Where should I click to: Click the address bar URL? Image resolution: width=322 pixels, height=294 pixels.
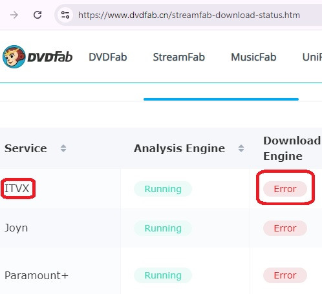tap(189, 15)
